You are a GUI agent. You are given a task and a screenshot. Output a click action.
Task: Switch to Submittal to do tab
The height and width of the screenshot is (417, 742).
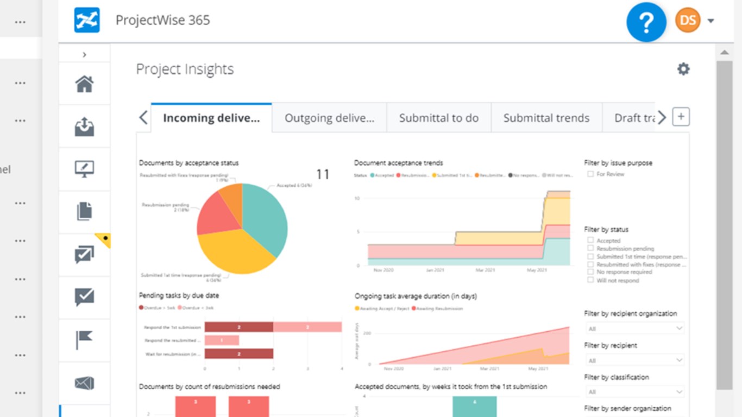(439, 118)
